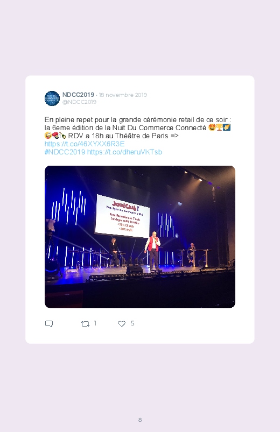Like the tweet with the heart icon
280x432 pixels.
(x=122, y=324)
